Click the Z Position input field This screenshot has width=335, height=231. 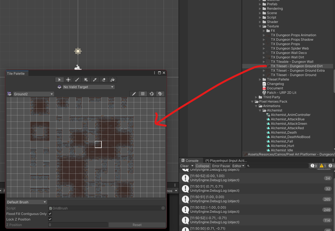click(x=78, y=225)
